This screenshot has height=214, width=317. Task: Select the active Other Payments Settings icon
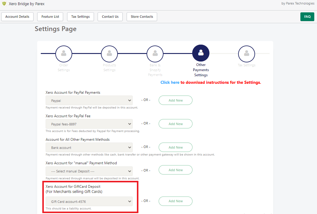pyautogui.click(x=201, y=53)
